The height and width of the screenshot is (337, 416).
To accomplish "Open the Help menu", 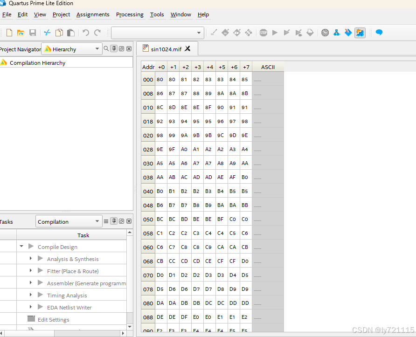I will pyautogui.click(x=203, y=14).
